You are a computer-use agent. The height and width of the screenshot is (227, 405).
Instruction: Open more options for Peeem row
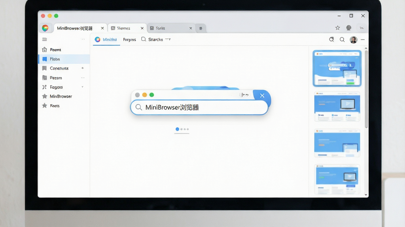coord(83,78)
